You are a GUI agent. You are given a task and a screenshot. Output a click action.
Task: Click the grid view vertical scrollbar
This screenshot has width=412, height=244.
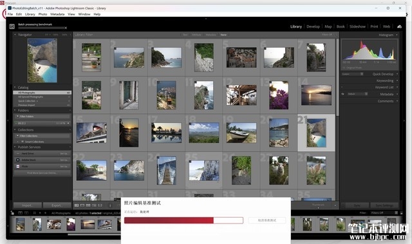tap(337, 77)
